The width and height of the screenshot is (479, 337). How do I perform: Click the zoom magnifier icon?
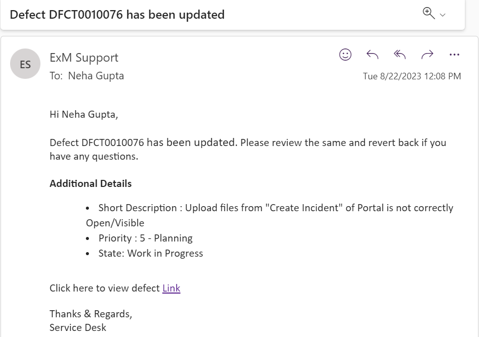point(428,14)
